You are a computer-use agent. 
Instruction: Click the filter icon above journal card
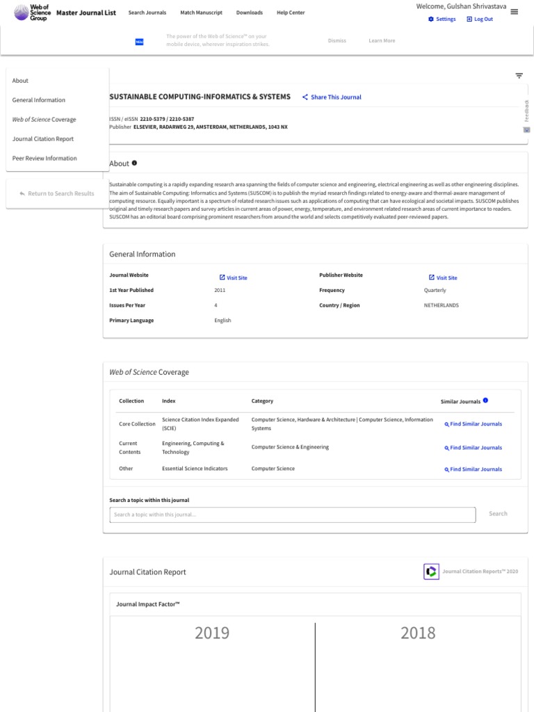[519, 76]
